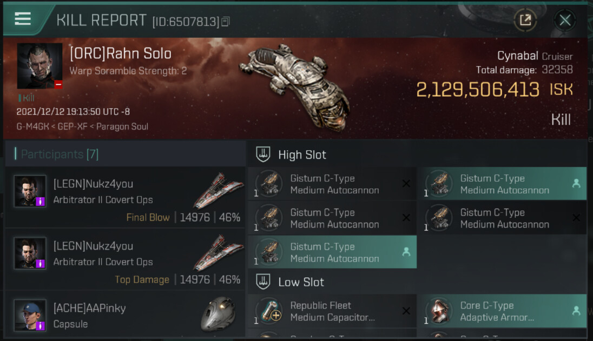593x341 pixels.
Task: Open Final Blow Nukz4you participant entry
Action: point(124,197)
